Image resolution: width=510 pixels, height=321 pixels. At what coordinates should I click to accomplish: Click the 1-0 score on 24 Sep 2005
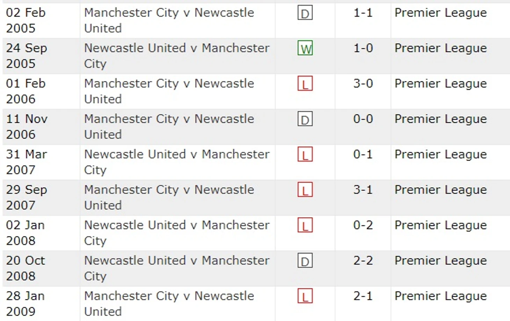363,48
